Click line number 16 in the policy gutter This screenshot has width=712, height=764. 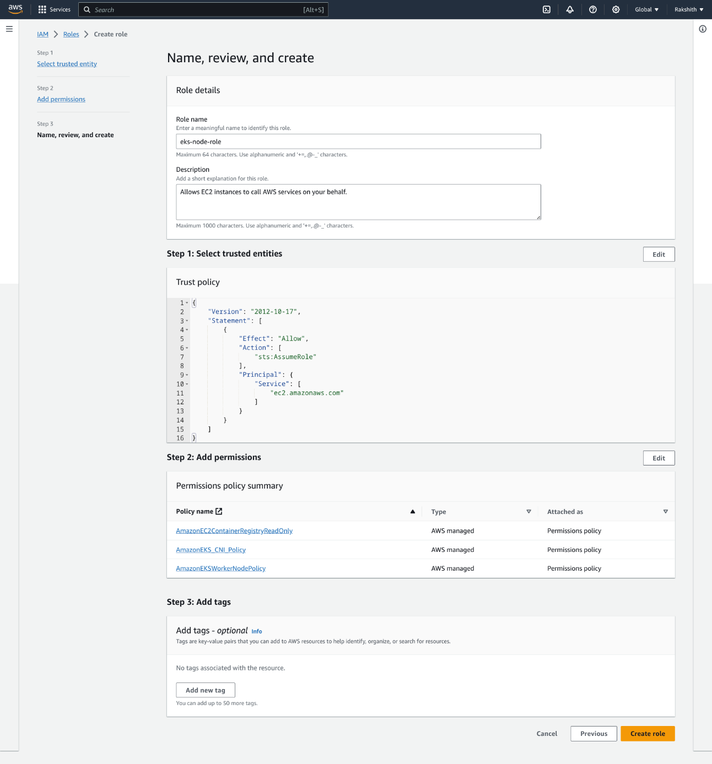[180, 438]
